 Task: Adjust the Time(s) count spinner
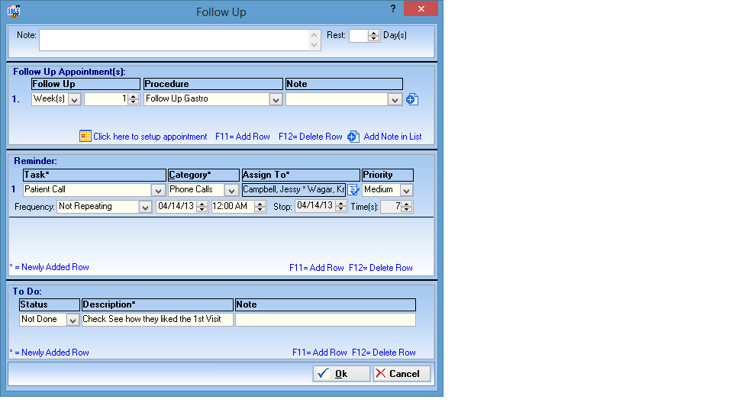407,207
